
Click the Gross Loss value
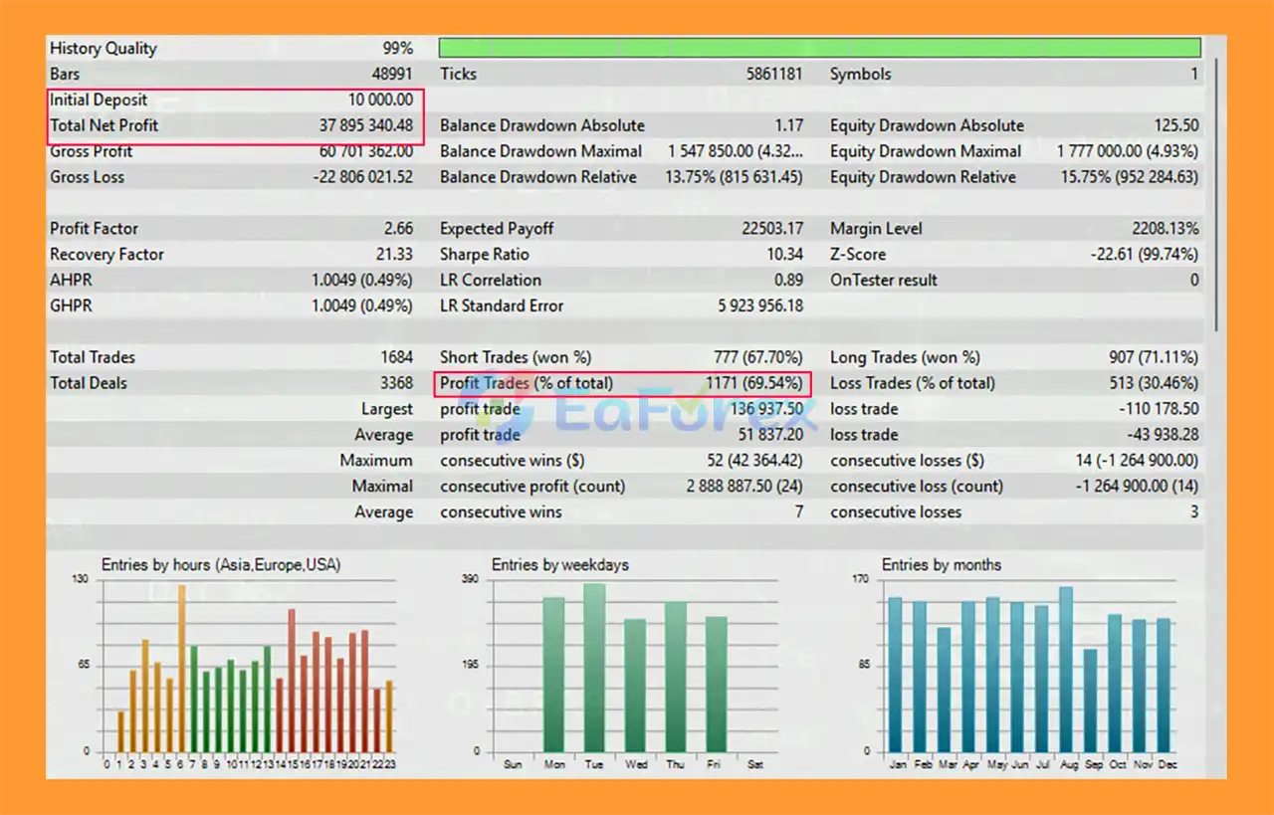click(x=362, y=177)
